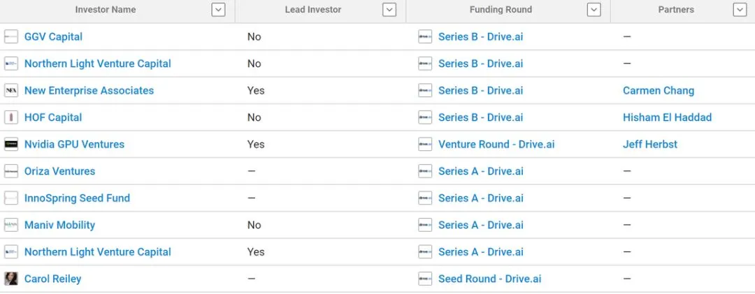Click the Nvidia GPU Ventures logo
Viewport: 755px width, 294px height.
point(11,145)
